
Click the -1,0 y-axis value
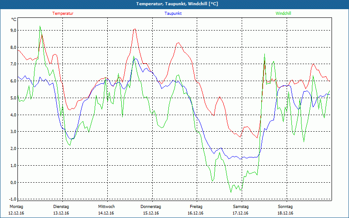[13, 199]
